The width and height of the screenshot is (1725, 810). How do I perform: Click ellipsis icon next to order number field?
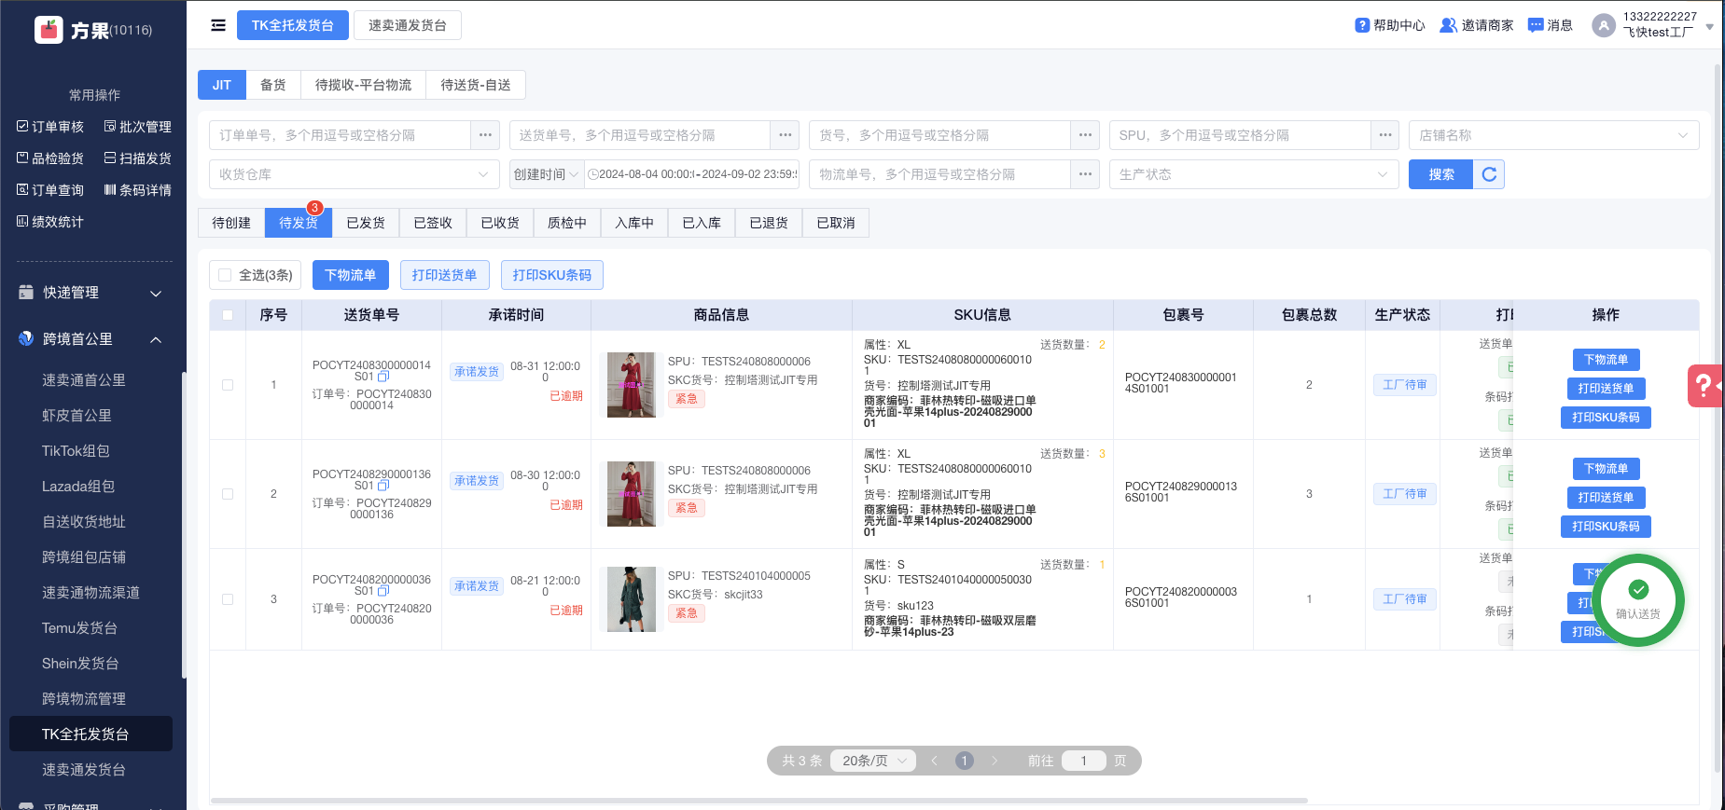[x=485, y=135]
